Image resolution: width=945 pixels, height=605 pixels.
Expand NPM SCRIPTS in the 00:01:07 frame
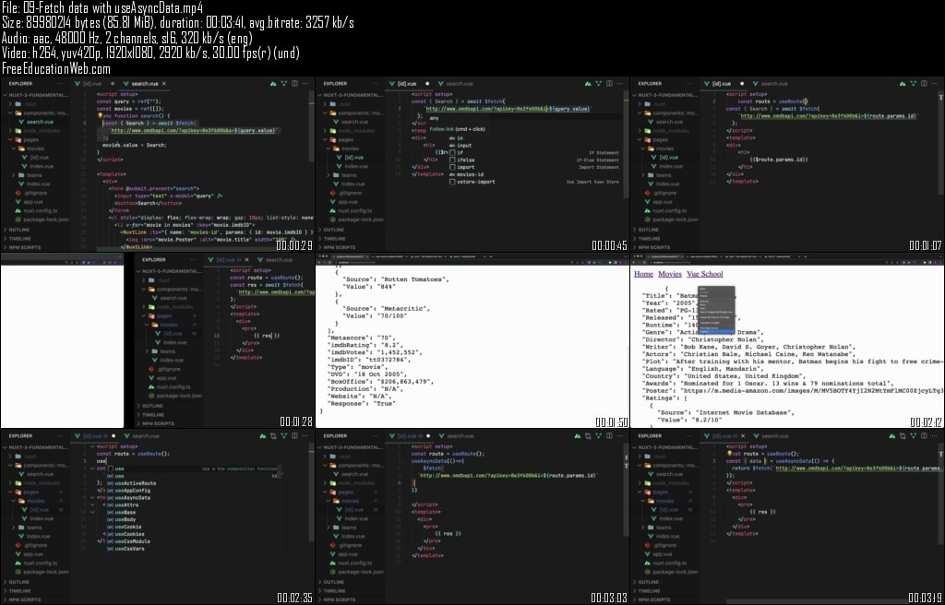tap(652, 247)
